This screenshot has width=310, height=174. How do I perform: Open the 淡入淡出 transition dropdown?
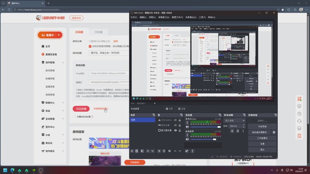click(x=234, y=121)
